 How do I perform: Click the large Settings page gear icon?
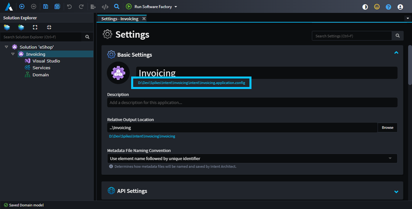tap(107, 34)
